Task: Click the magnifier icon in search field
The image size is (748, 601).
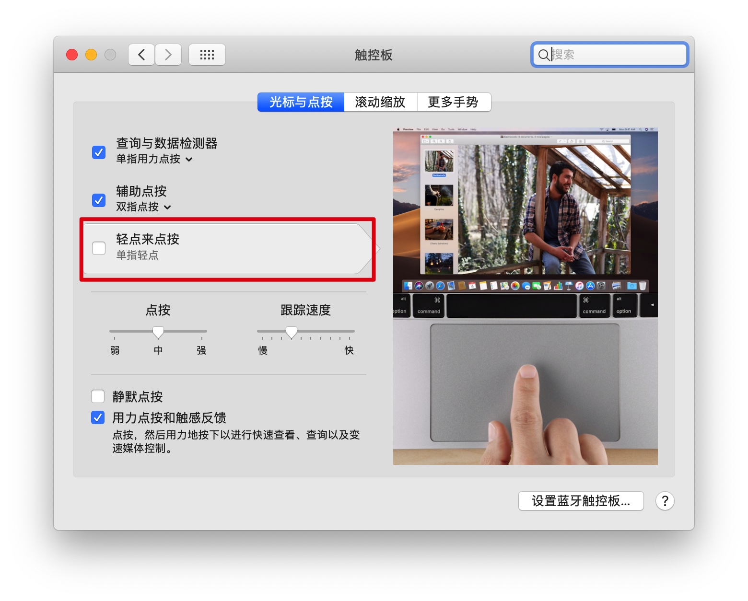Action: click(x=543, y=55)
